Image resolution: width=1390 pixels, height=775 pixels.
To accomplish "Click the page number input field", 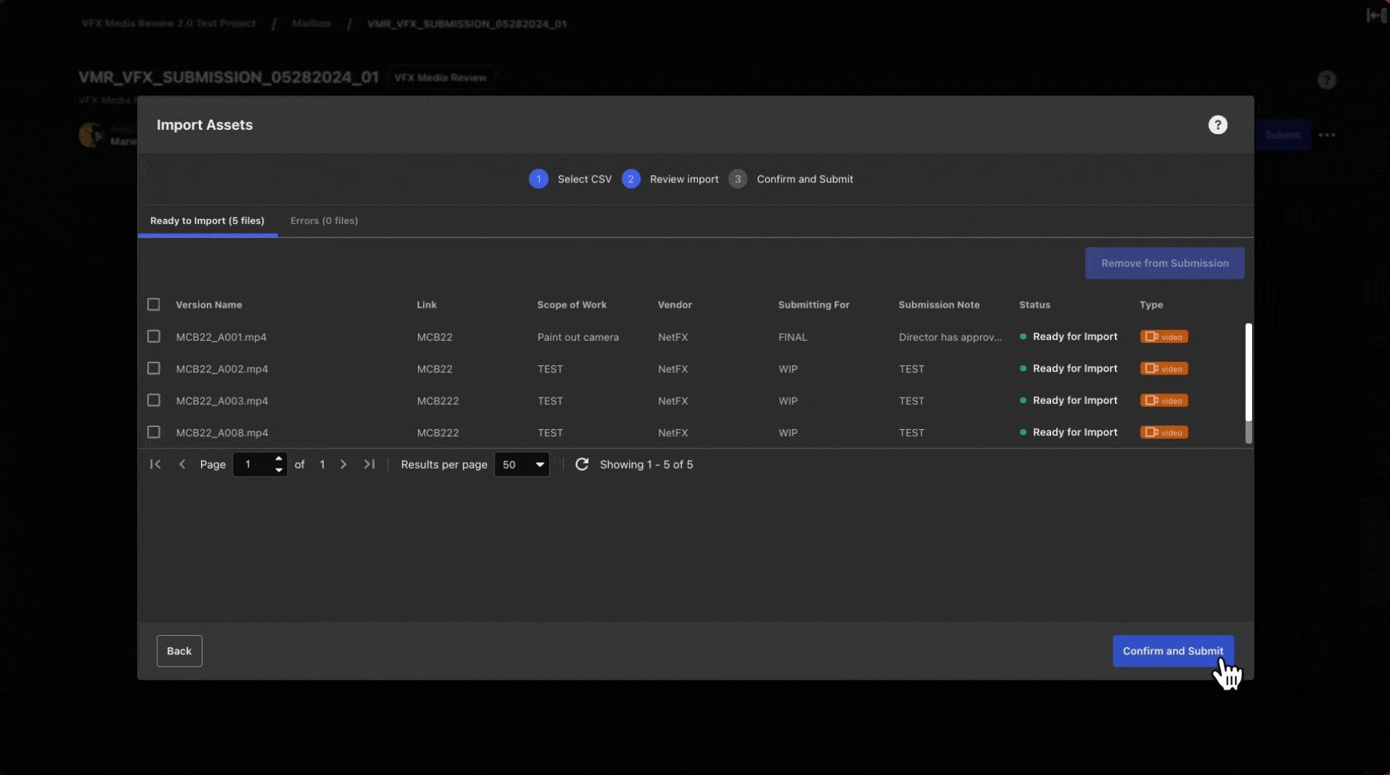I will click(253, 464).
